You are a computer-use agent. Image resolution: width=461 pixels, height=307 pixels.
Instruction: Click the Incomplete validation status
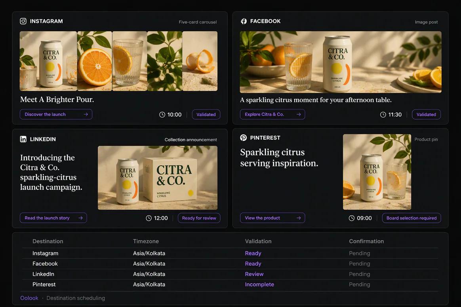coord(259,284)
